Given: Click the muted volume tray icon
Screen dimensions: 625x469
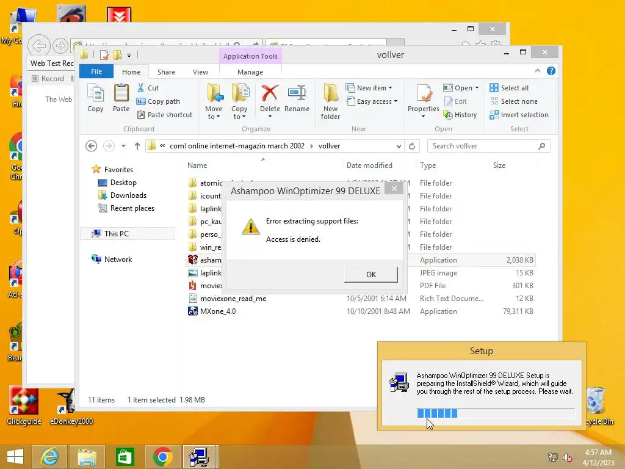Looking at the screenshot, I should point(568,457).
